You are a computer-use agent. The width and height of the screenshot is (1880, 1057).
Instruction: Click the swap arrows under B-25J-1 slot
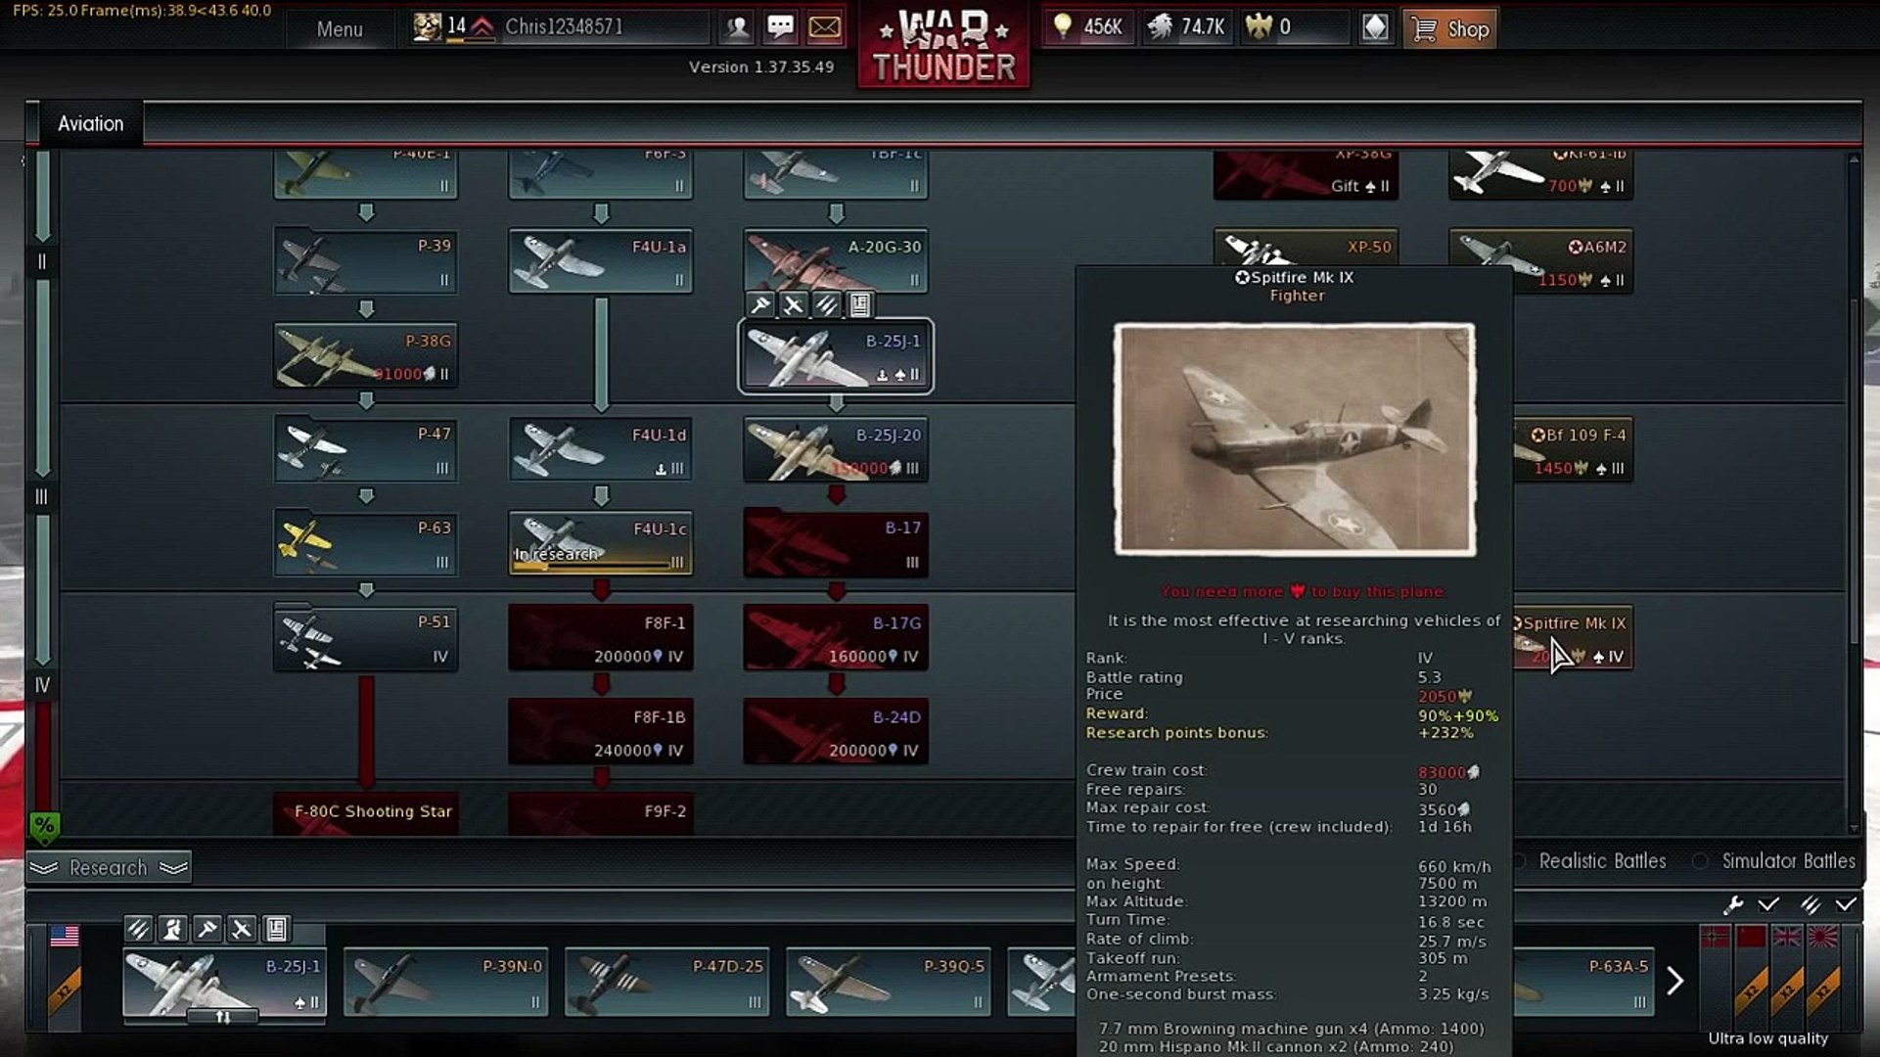222,1017
